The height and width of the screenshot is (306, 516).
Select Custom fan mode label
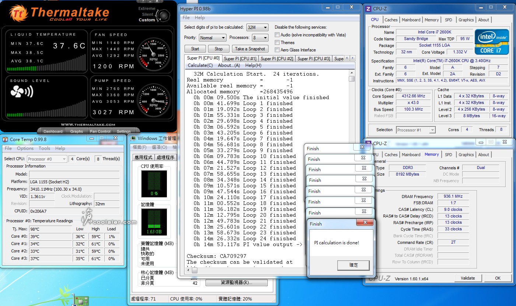coord(147,20)
